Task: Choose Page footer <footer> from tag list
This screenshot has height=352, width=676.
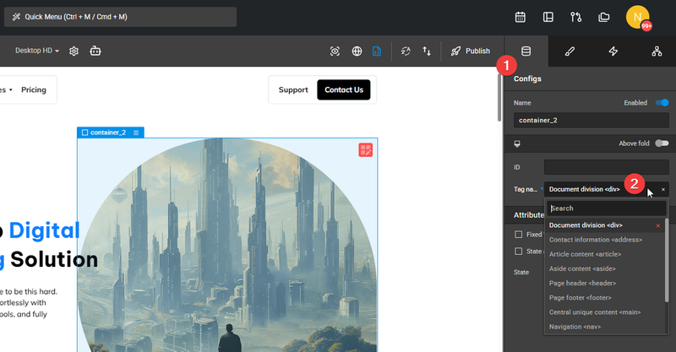Action: pos(580,298)
